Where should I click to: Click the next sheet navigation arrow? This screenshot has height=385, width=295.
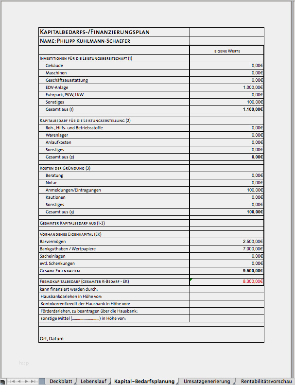pos(27,382)
